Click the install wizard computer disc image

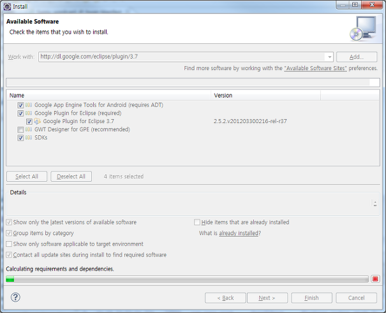point(363,29)
